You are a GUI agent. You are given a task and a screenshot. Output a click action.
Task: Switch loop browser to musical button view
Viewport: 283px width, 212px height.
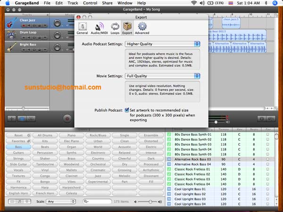pyautogui.click(x=20, y=201)
